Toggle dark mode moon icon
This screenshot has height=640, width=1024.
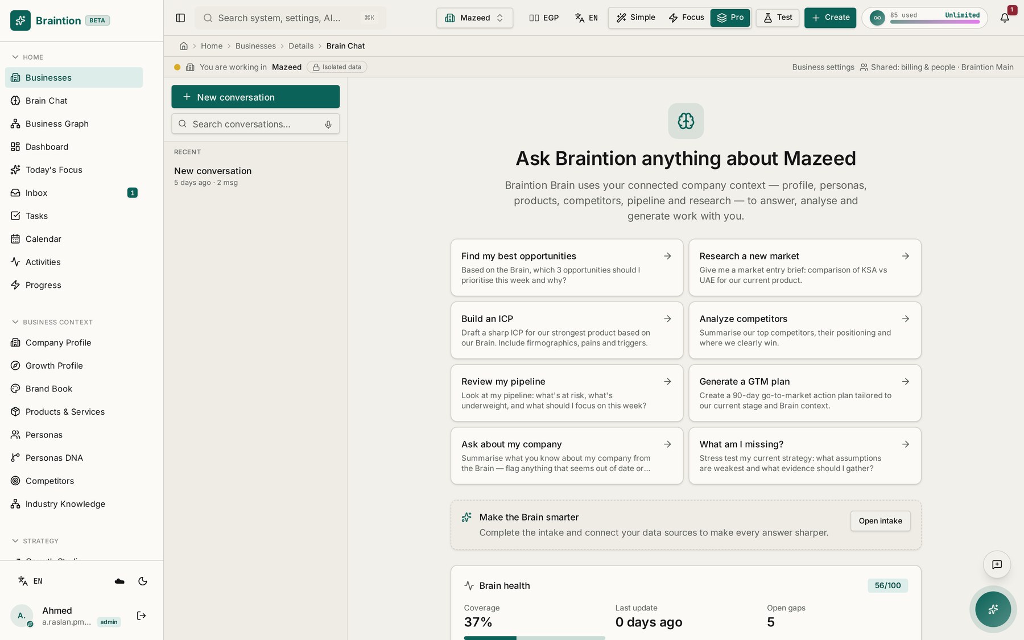[x=143, y=581]
